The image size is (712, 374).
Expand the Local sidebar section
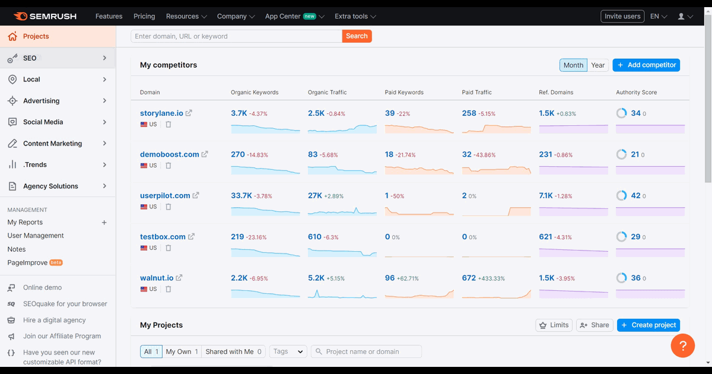coord(104,80)
